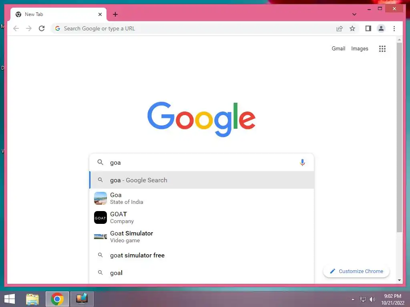Image resolution: width=410 pixels, height=307 pixels.
Task: Select the GOAT Company suggestion
Action: (x=201, y=217)
